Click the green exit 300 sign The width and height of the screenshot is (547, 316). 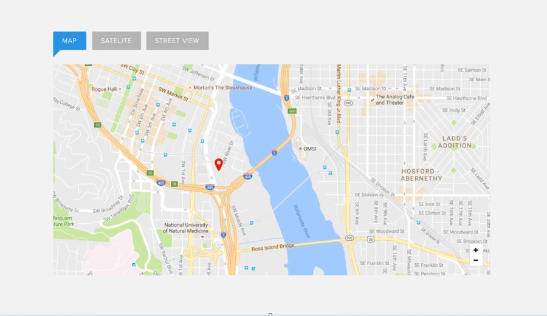point(292,111)
